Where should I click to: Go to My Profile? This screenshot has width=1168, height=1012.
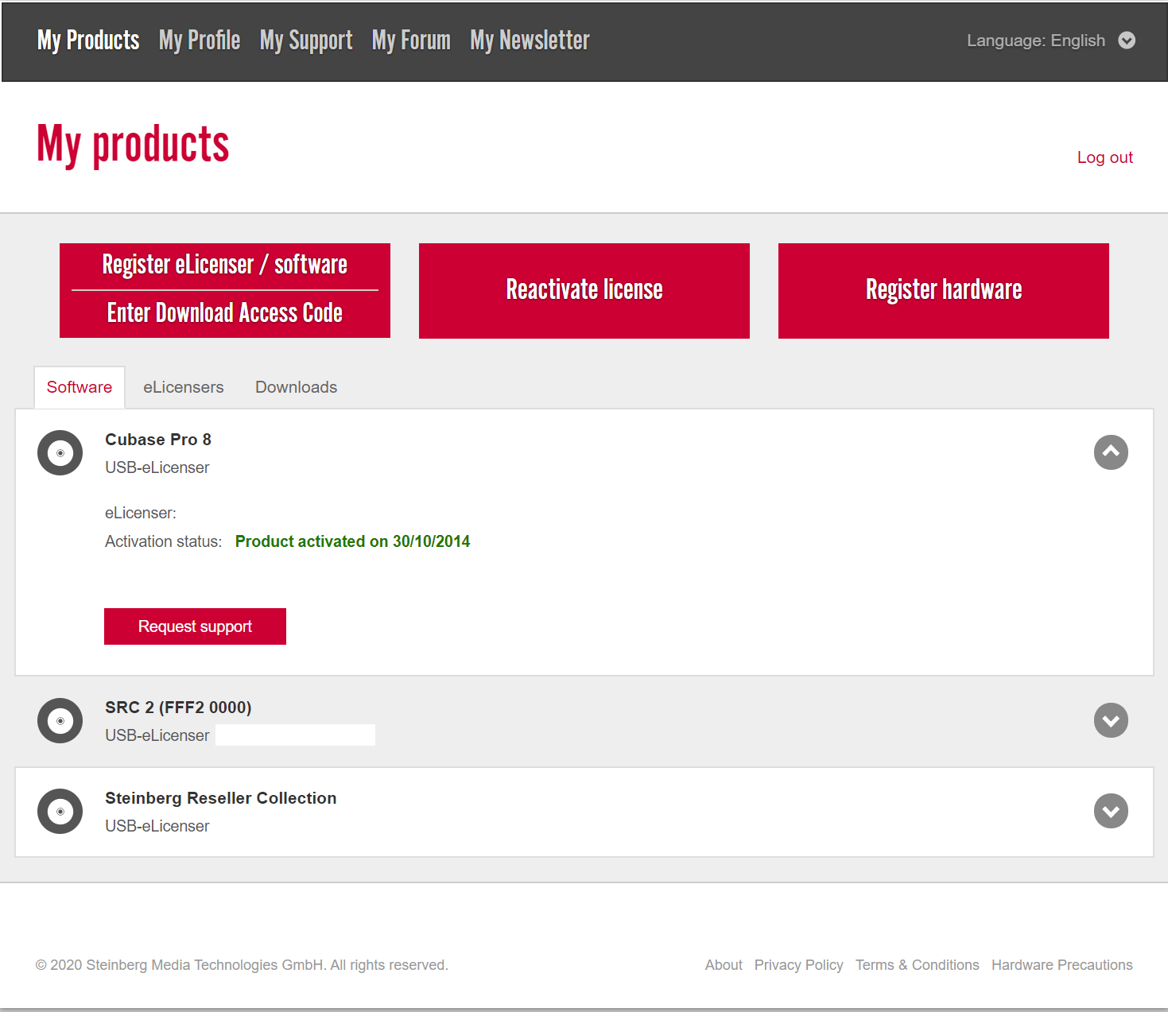200,41
